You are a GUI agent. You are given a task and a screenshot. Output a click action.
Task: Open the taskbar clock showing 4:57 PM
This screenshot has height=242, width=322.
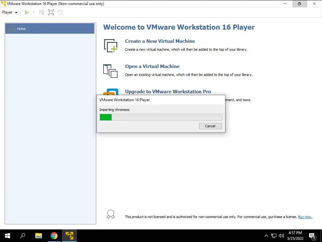coord(295,236)
